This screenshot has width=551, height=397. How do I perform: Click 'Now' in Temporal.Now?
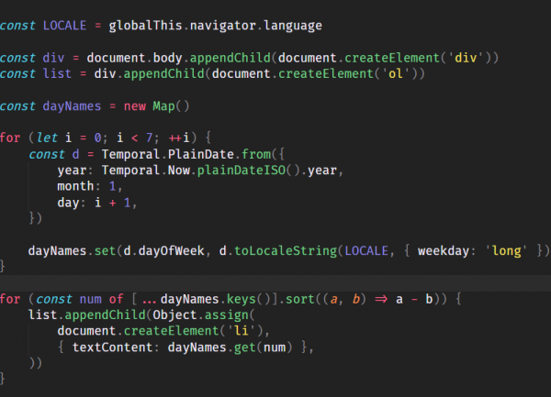click(x=179, y=171)
